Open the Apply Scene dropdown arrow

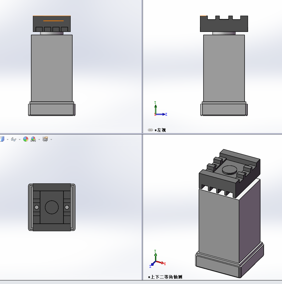[39, 139]
